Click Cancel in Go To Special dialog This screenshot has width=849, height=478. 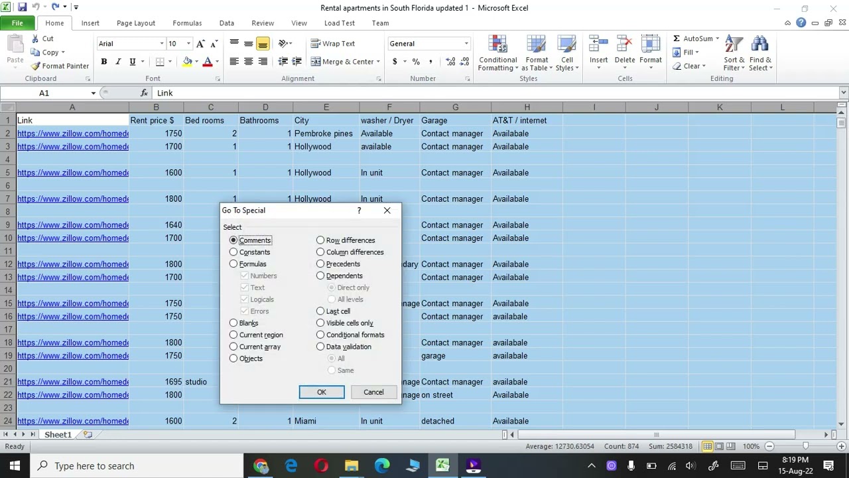pyautogui.click(x=373, y=392)
